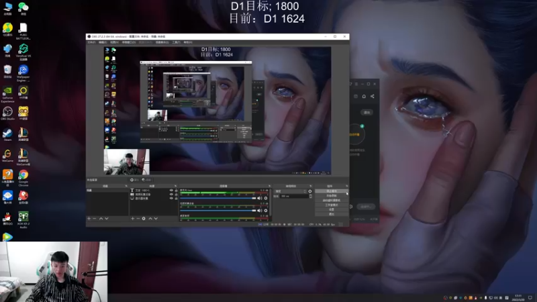Open the GeForce Experience desktop shortcut
537x302 pixels.
click(7, 94)
